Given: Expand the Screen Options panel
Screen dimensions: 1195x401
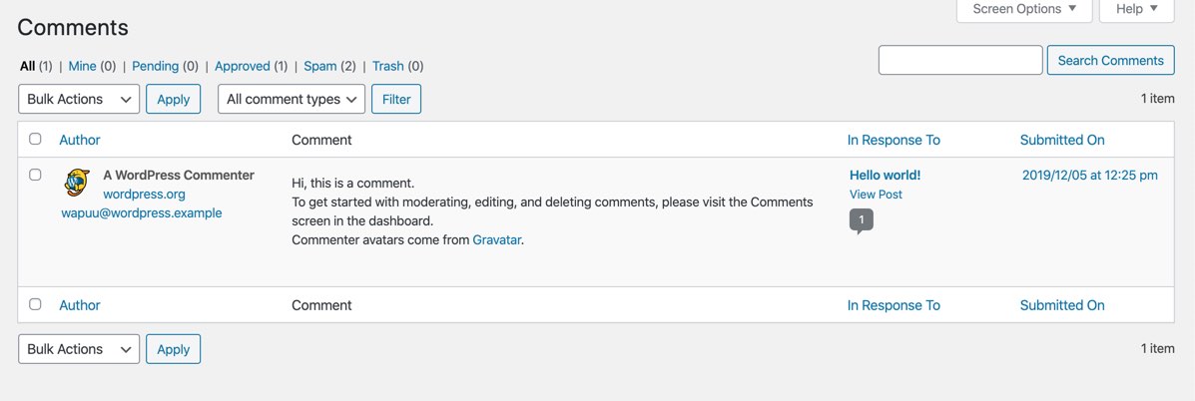Looking at the screenshot, I should click(1024, 9).
